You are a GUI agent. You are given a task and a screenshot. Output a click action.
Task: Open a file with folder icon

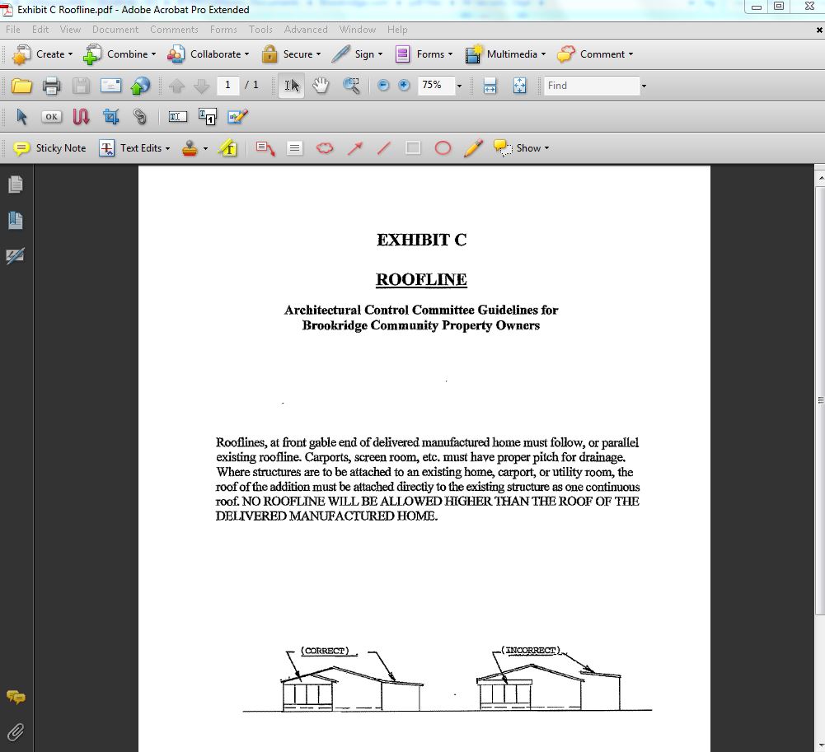[21, 85]
